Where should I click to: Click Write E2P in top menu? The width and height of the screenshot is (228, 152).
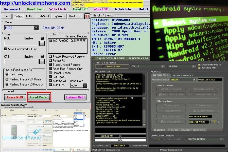(x=101, y=9)
